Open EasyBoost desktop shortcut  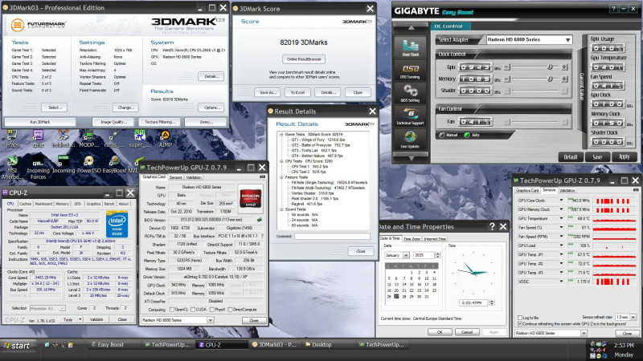pyautogui.click(x=114, y=164)
